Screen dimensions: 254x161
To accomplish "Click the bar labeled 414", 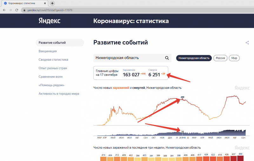I will (x=104, y=159).
